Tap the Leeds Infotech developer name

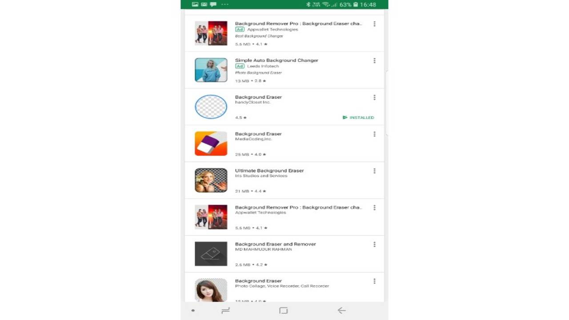[x=263, y=66]
